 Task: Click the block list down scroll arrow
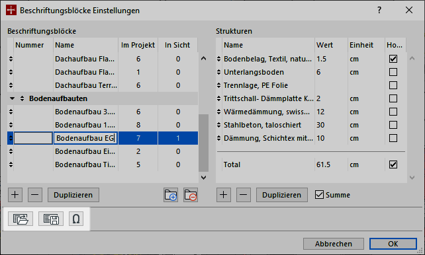point(203,178)
